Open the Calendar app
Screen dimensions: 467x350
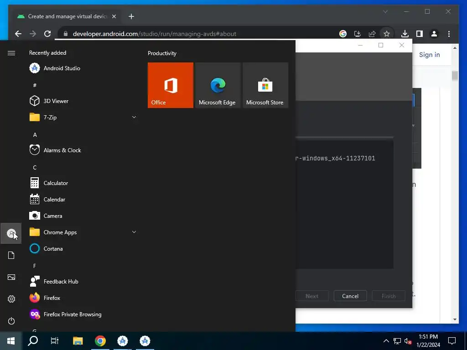pos(83,200)
